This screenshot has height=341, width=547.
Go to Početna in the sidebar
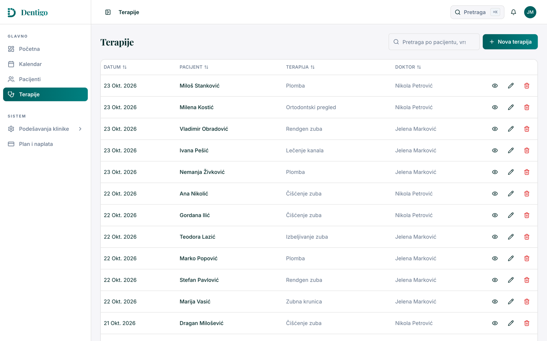tap(45, 49)
